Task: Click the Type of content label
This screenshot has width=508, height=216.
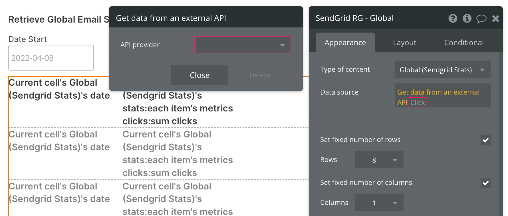Action: pos(345,69)
